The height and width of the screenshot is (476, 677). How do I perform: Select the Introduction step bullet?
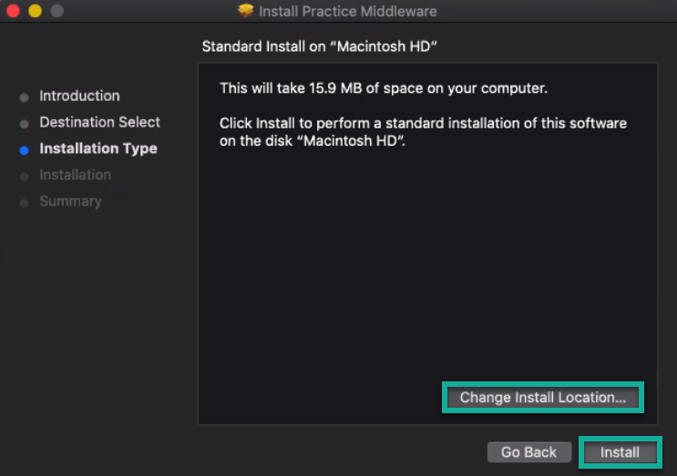25,97
